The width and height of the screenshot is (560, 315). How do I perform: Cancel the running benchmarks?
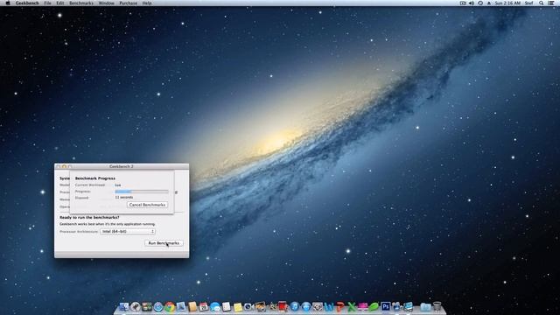[147, 205]
